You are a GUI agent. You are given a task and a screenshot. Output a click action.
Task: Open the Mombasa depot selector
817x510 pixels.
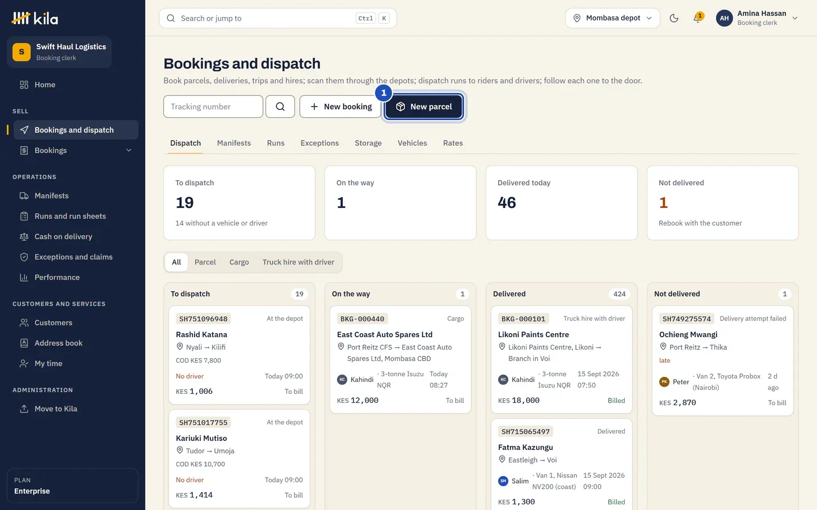(x=613, y=18)
